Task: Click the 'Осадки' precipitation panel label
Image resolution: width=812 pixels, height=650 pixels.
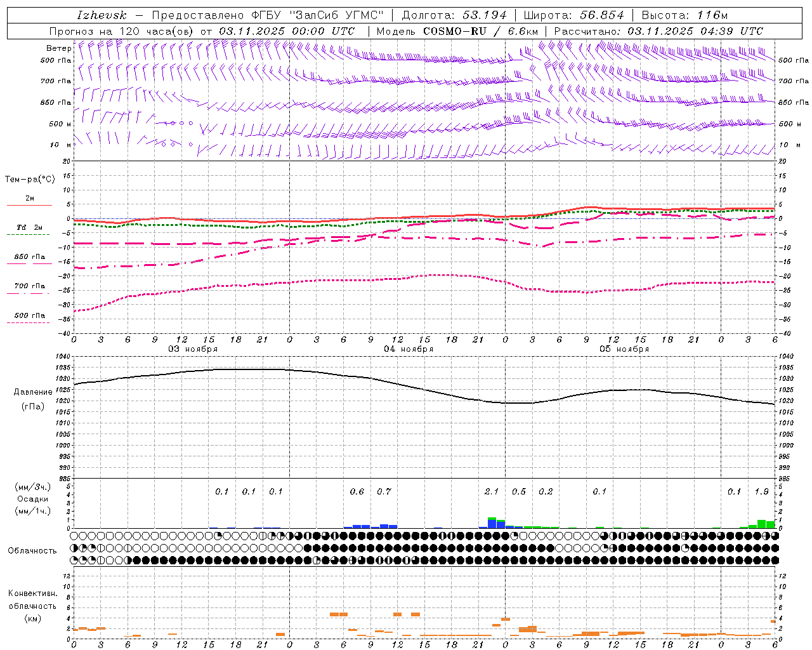Action: point(33,499)
